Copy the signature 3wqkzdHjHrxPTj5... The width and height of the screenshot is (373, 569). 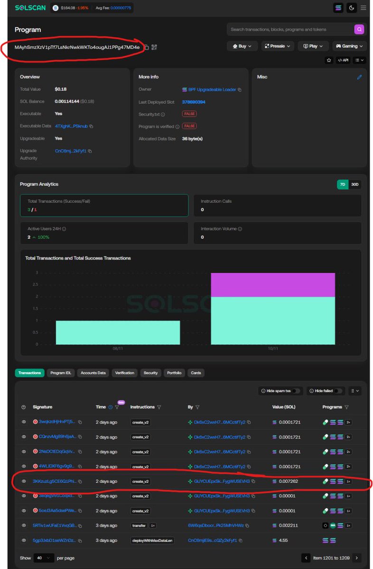coord(80,422)
